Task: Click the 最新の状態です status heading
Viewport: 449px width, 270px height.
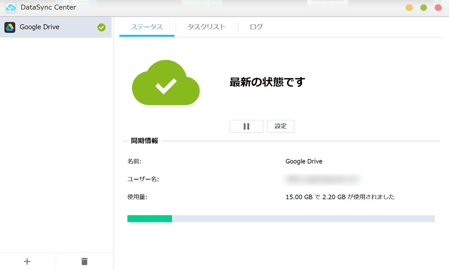Action: tap(267, 82)
